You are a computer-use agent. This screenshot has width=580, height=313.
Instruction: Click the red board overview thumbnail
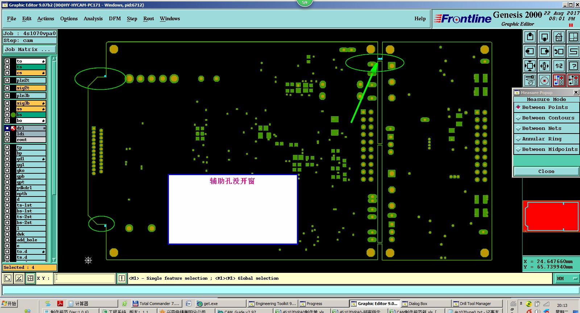coord(551,216)
